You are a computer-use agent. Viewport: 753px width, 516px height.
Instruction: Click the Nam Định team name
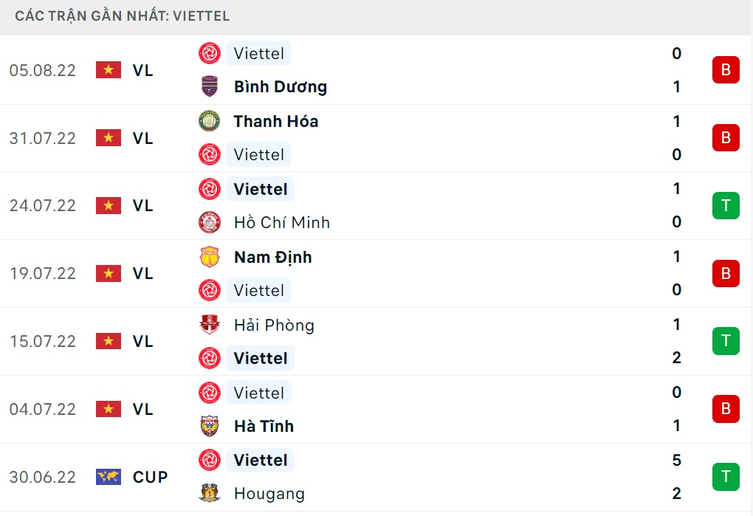[x=272, y=257]
